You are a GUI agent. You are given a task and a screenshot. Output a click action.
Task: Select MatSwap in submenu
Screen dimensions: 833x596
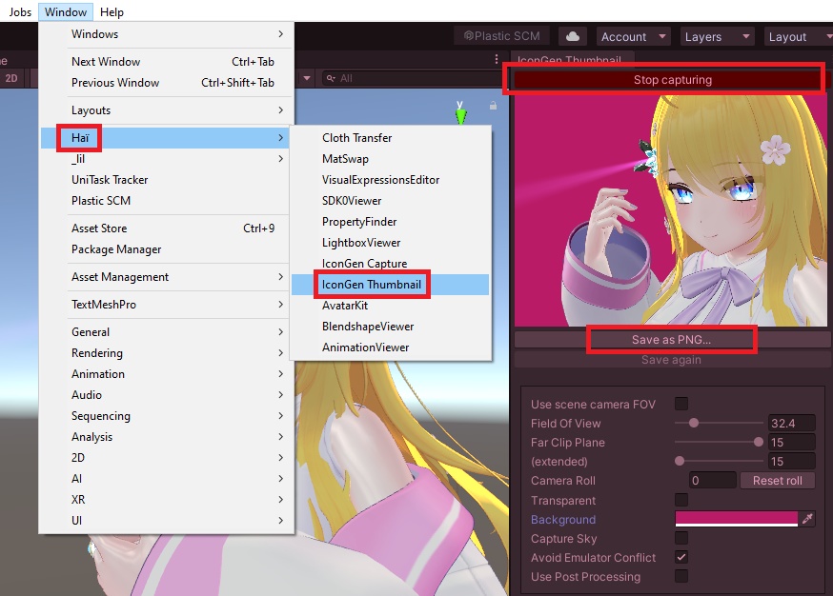pos(391,159)
